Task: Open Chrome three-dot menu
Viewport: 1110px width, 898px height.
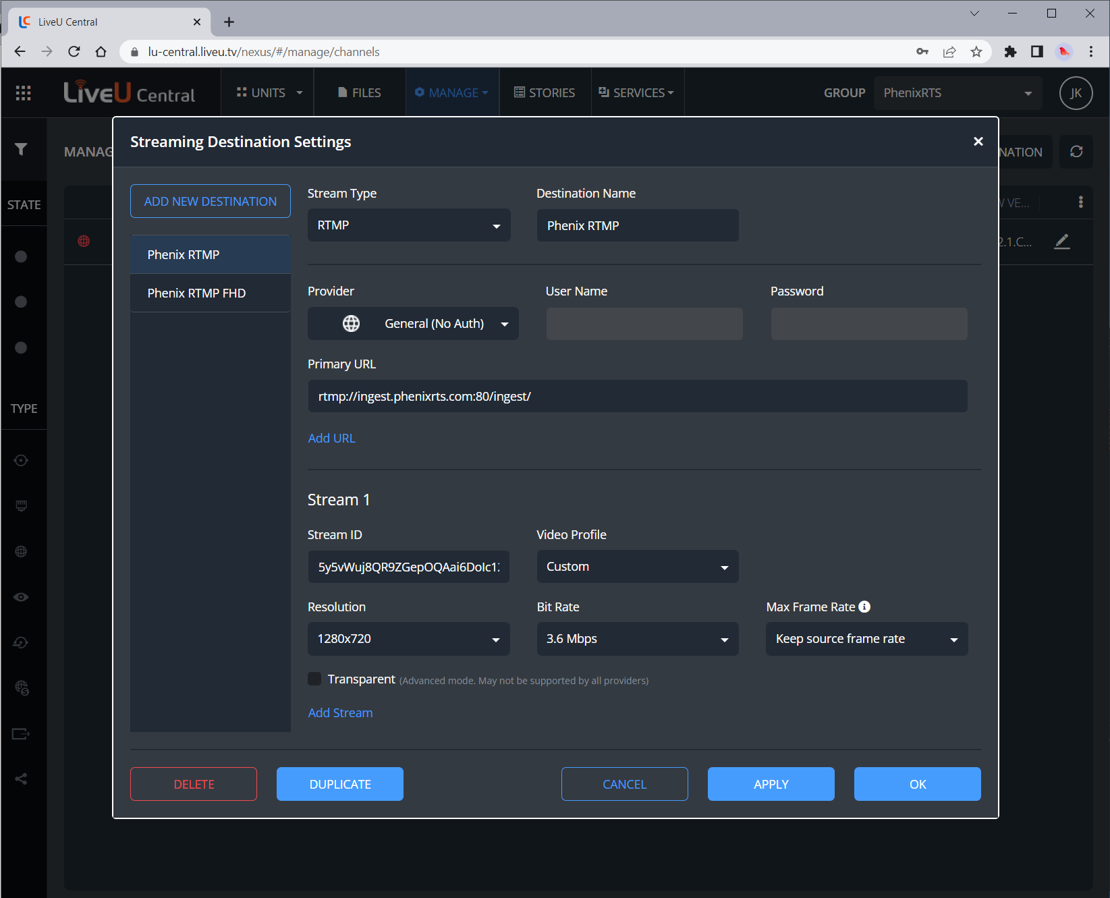Action: (x=1091, y=51)
